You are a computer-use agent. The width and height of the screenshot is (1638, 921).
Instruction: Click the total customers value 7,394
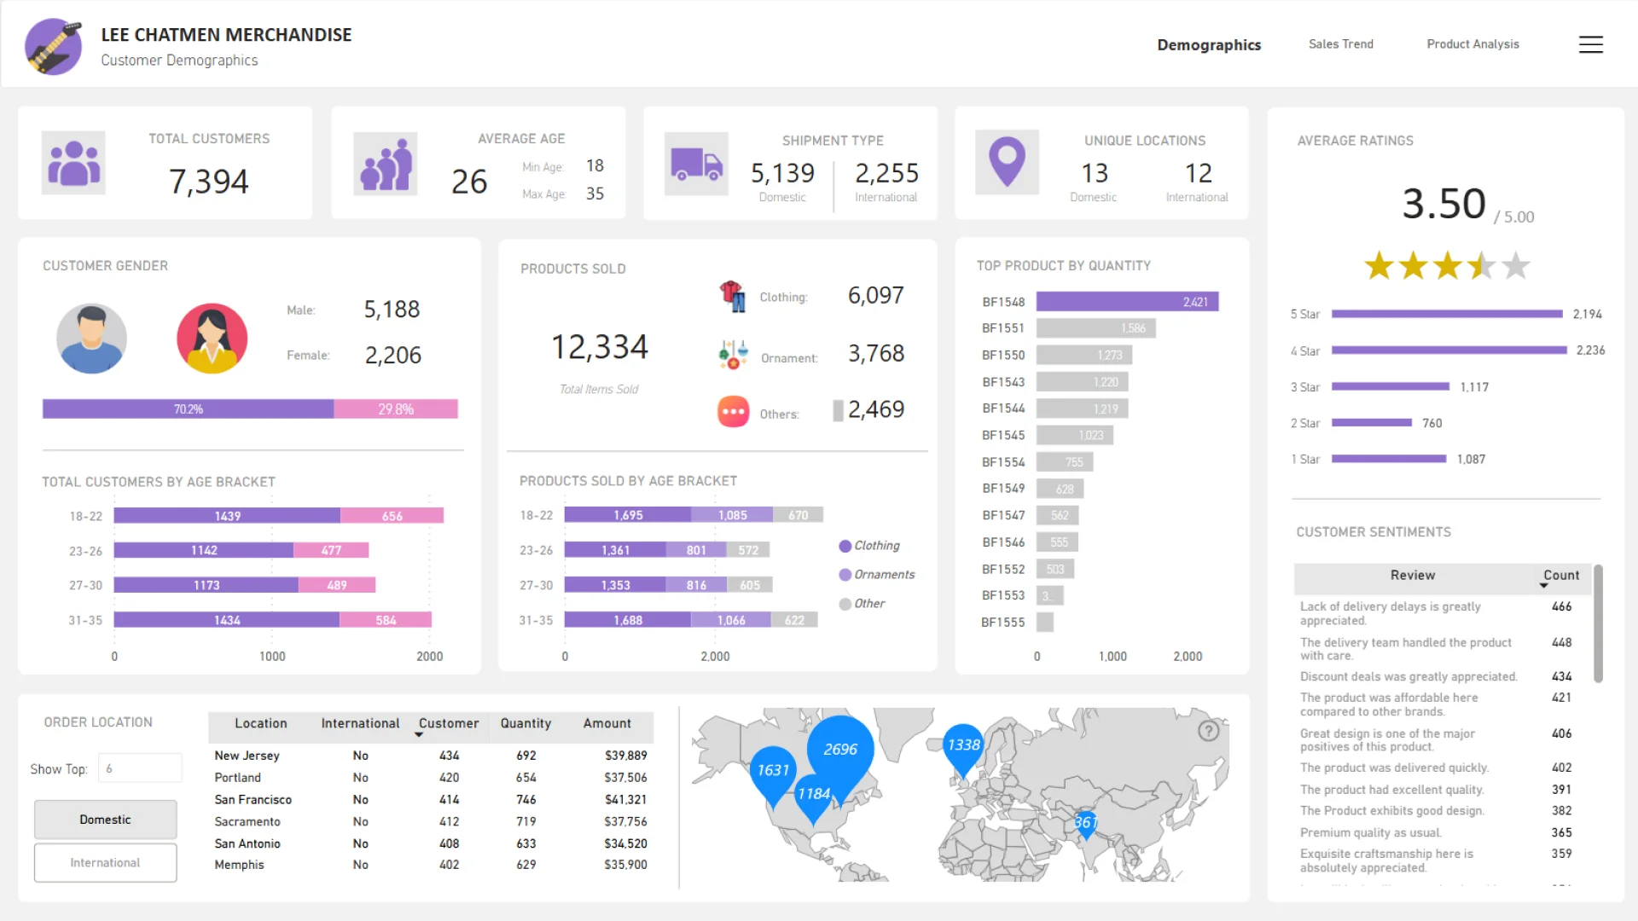[x=209, y=182]
